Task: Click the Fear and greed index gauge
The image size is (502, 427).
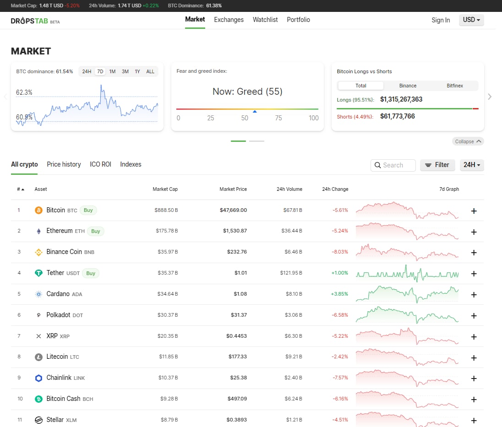Action: [x=247, y=109]
